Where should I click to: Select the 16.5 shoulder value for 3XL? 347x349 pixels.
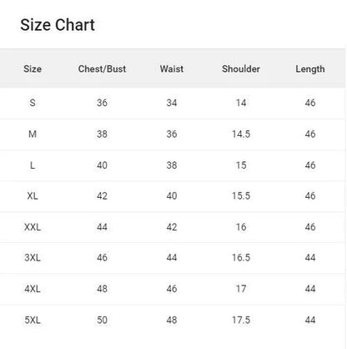point(241,258)
